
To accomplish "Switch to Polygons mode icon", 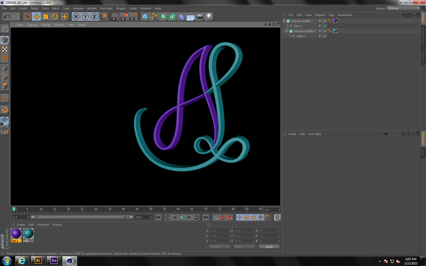I will 5,86.
